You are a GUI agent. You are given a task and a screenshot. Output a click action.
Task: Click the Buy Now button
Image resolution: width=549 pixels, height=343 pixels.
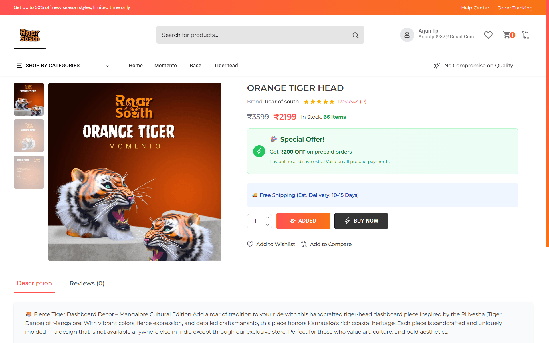[361, 221]
